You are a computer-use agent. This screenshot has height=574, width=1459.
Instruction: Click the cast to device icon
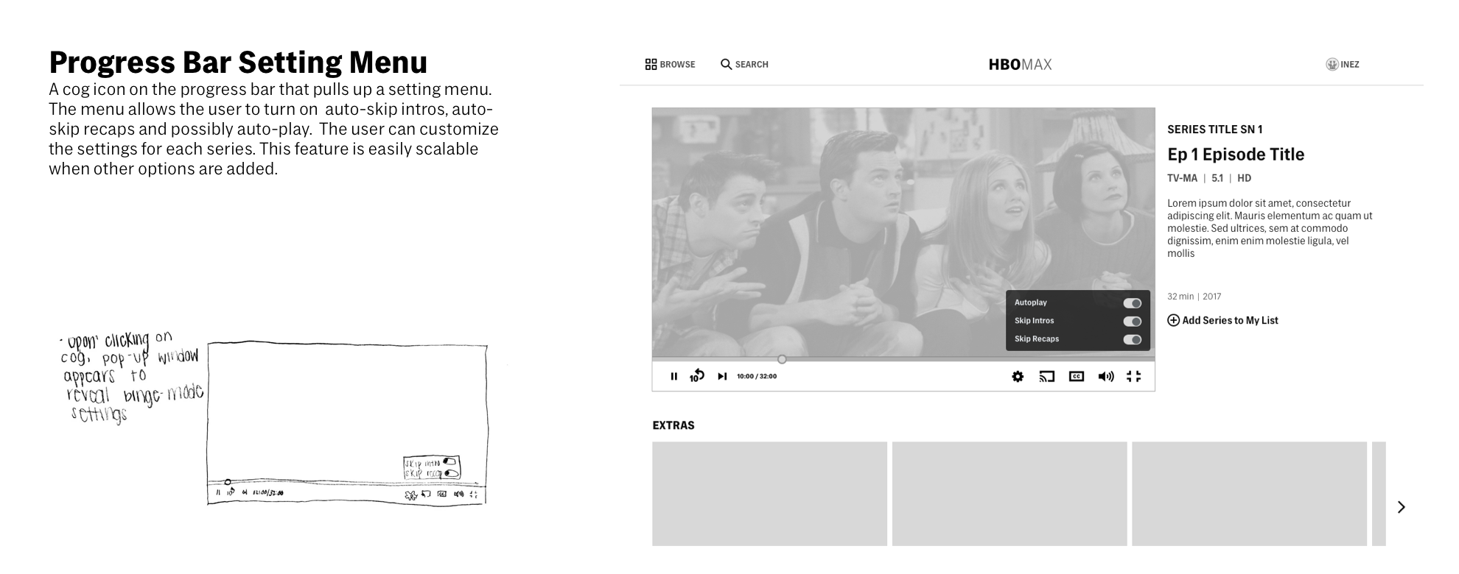pos(1047,377)
